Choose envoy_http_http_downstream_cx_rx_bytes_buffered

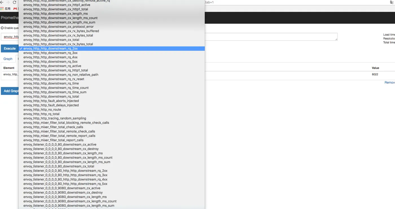(x=112, y=31)
